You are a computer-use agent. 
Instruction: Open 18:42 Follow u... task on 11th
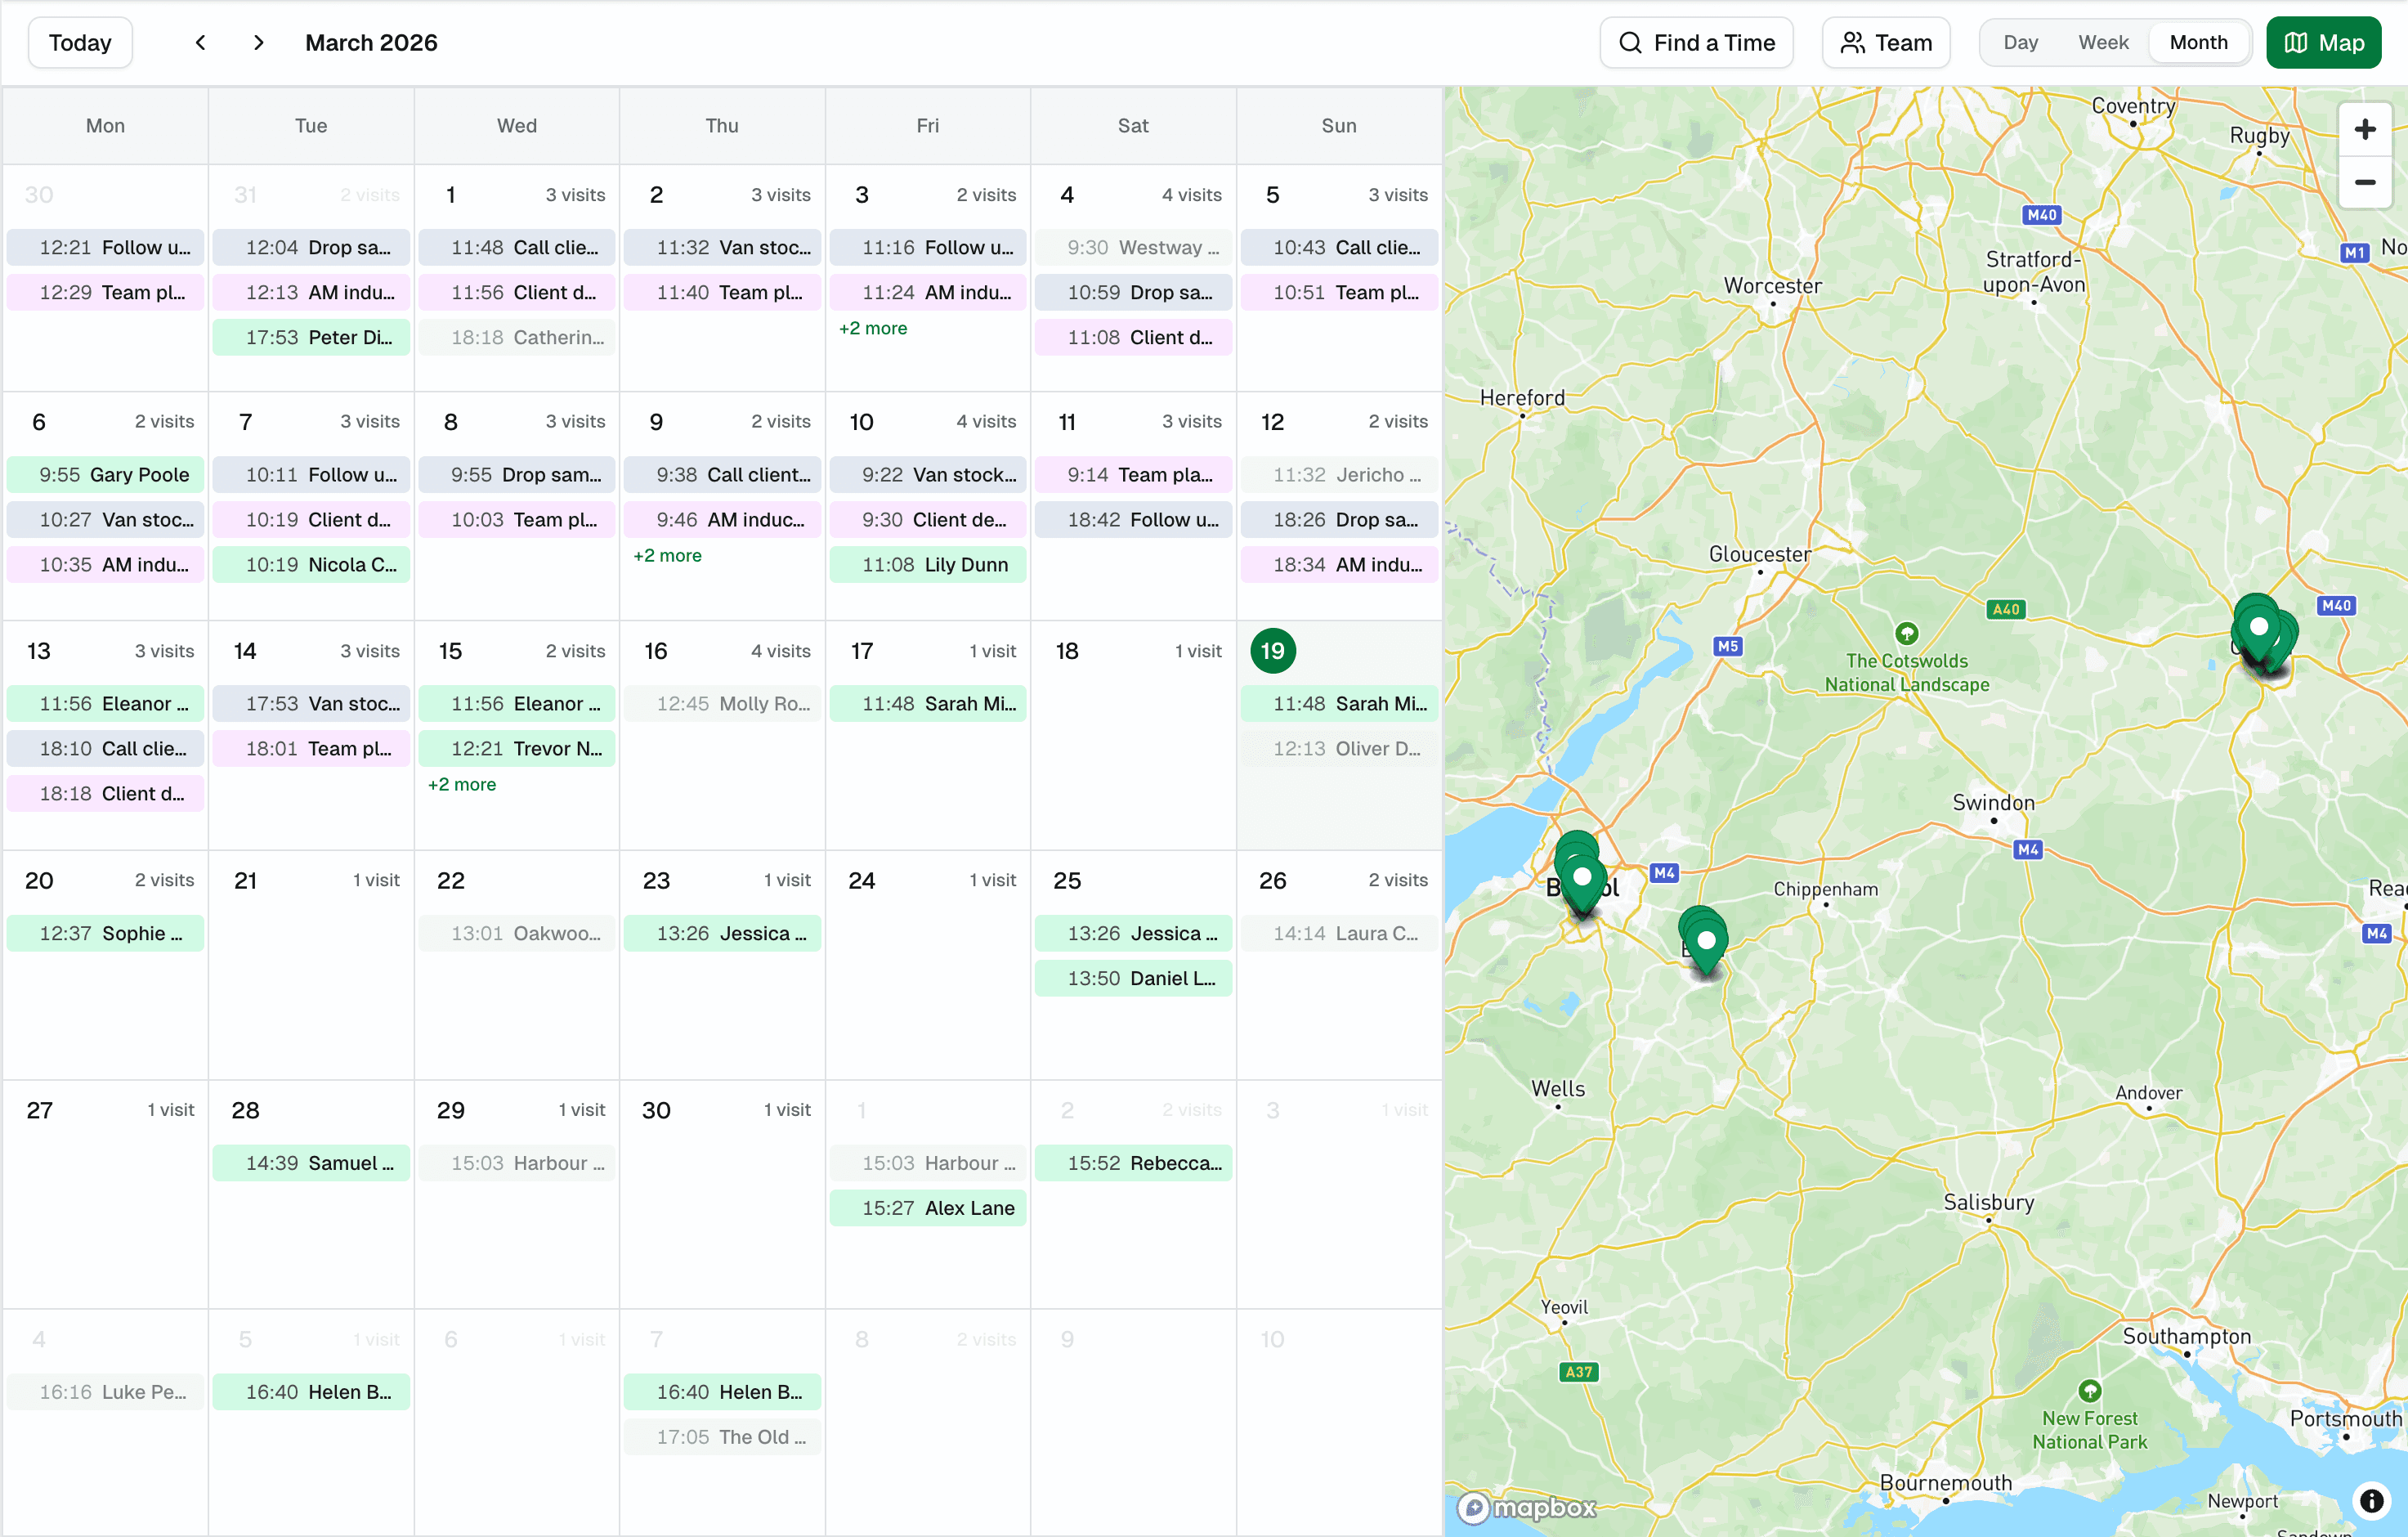[x=1133, y=520]
